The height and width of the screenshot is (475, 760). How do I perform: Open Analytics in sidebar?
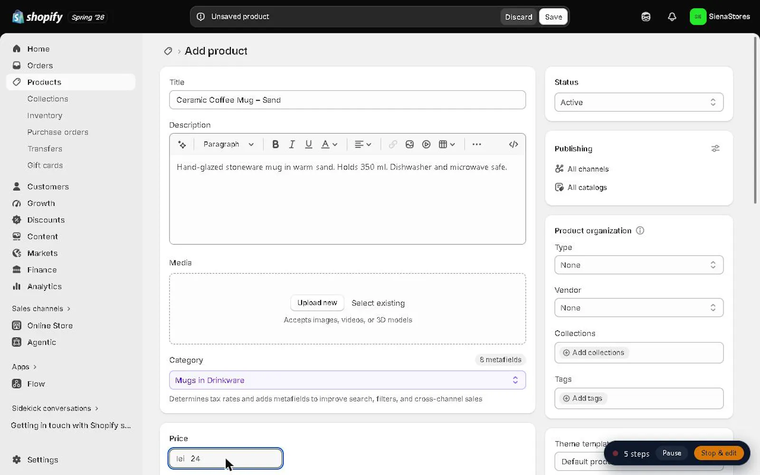71,286
